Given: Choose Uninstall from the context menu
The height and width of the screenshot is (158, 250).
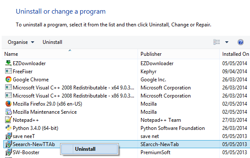Looking at the screenshot, I should point(89,149).
